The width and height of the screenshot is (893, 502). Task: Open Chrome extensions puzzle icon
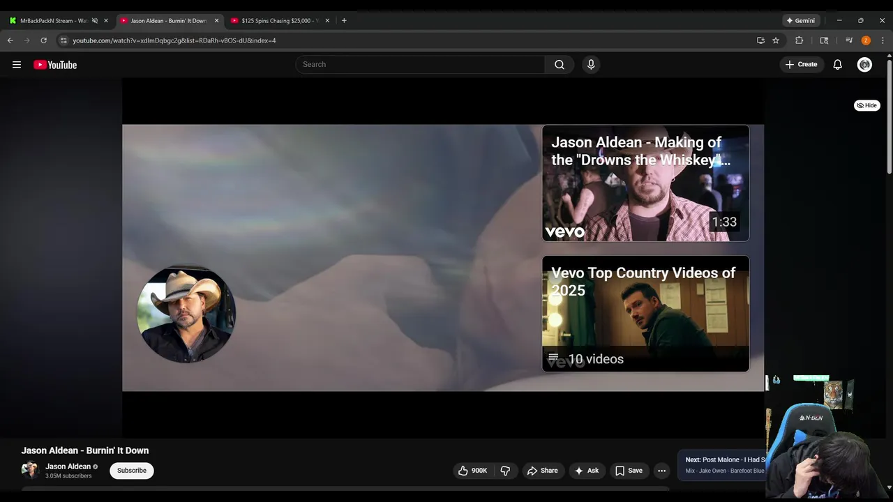tap(800, 40)
